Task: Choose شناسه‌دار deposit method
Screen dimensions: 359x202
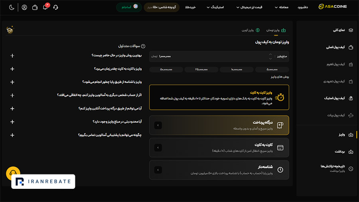Action: click(x=219, y=170)
